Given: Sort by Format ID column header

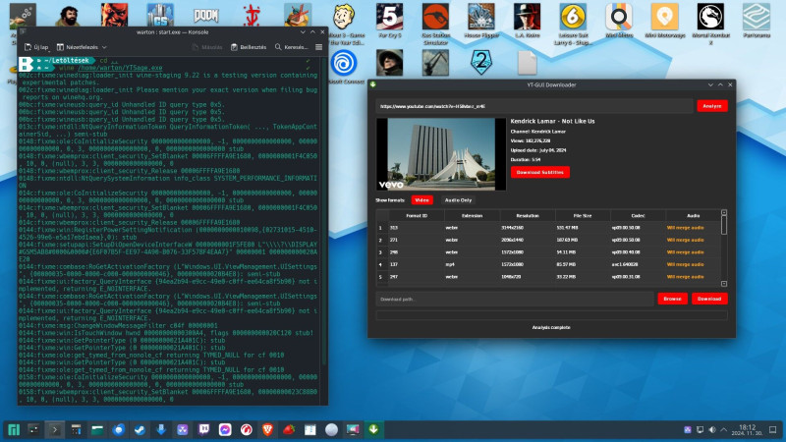Looking at the screenshot, I should point(417,215).
